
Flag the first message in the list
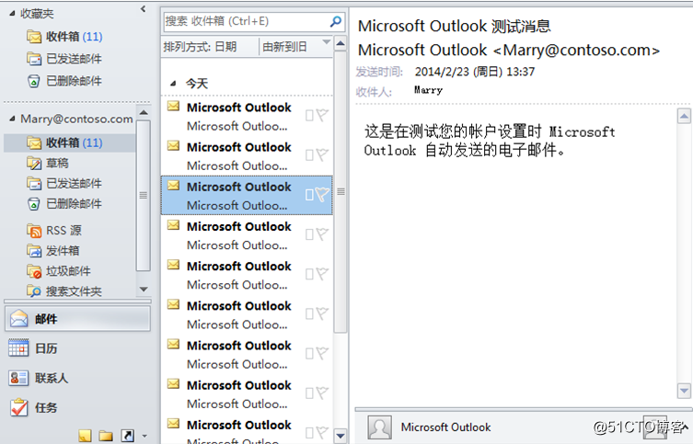point(322,115)
